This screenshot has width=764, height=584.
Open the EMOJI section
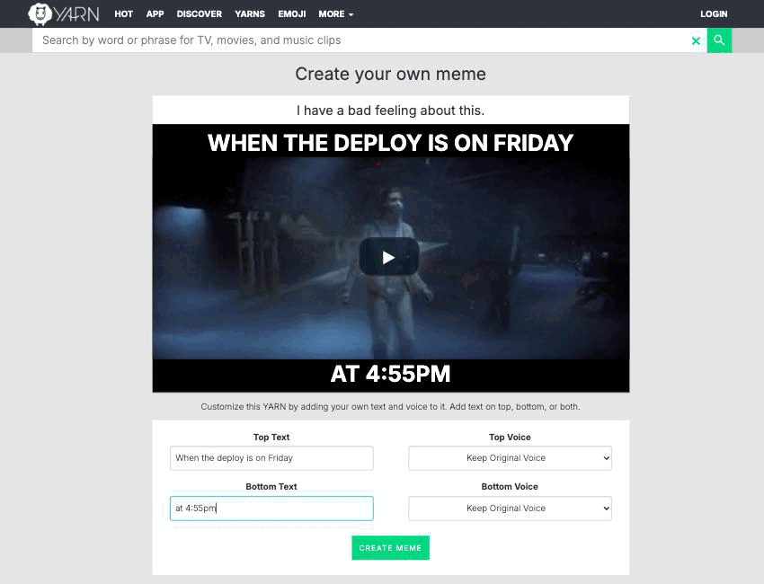pos(292,14)
